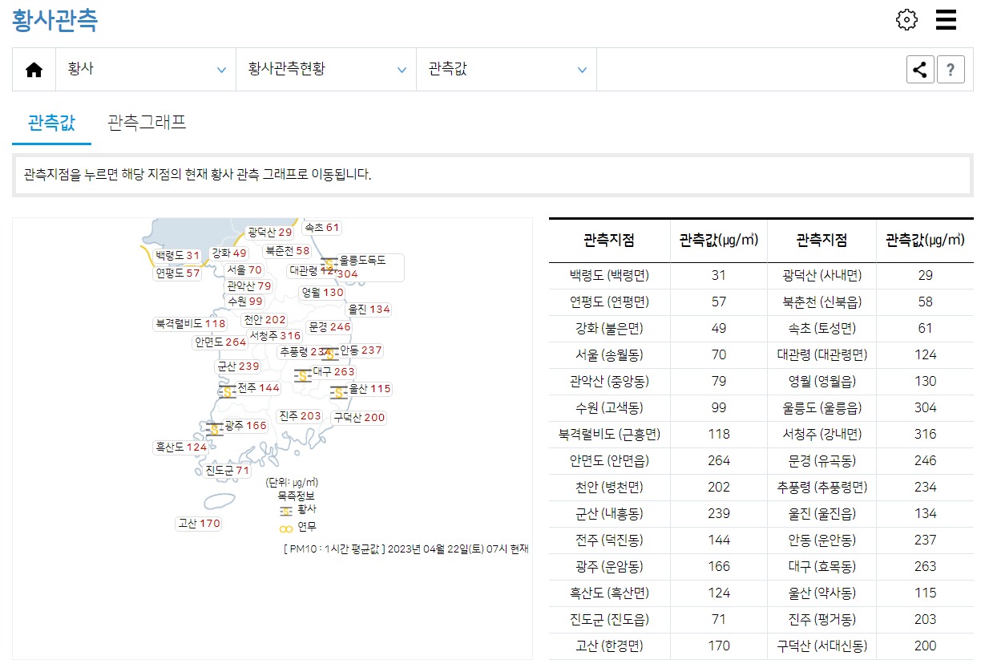Select 북춘천 58 station on map
This screenshot has width=985, height=672.
288,251
